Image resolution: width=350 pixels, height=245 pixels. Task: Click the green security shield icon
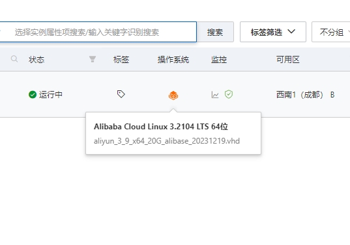click(229, 94)
